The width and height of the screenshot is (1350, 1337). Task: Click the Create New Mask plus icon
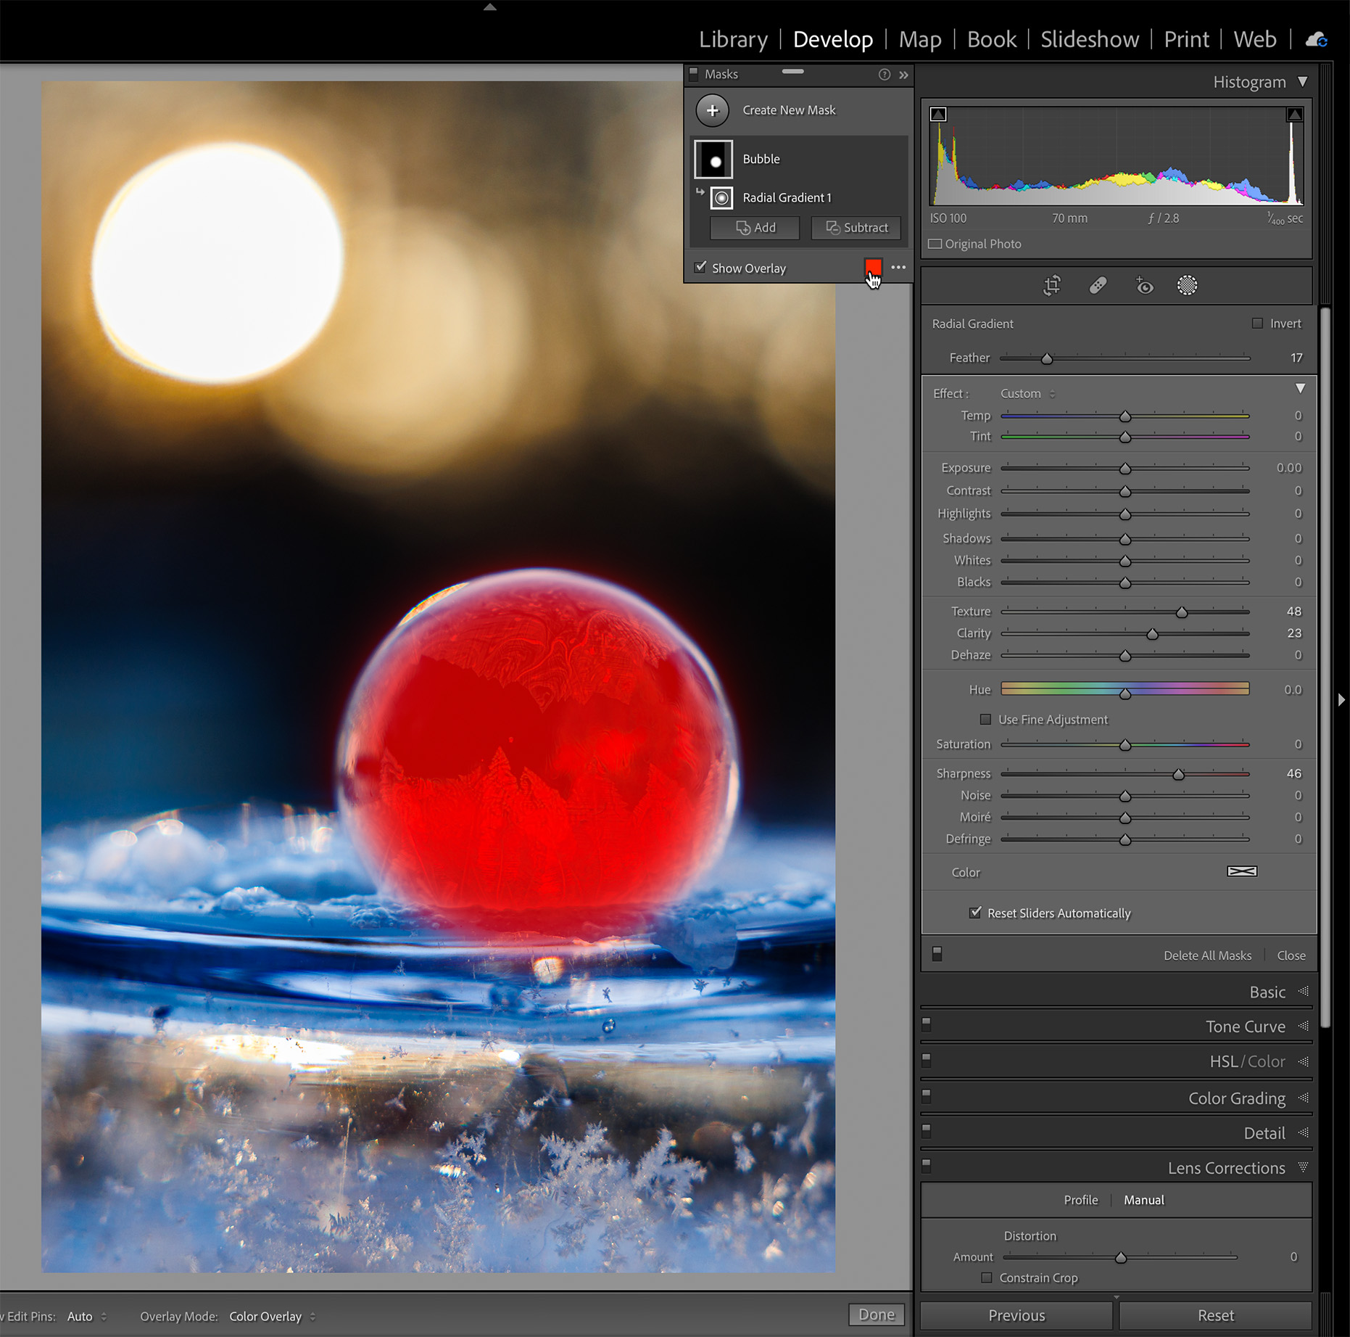pyautogui.click(x=713, y=110)
